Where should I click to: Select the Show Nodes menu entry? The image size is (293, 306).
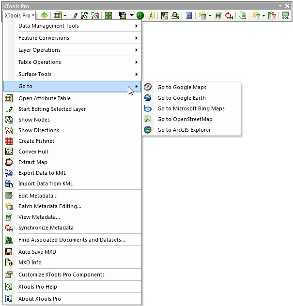coord(73,120)
